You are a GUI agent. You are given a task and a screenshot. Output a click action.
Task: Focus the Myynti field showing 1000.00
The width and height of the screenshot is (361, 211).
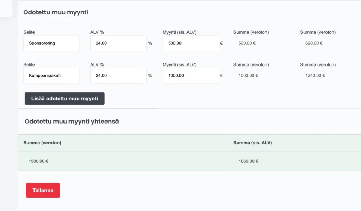[190, 76]
